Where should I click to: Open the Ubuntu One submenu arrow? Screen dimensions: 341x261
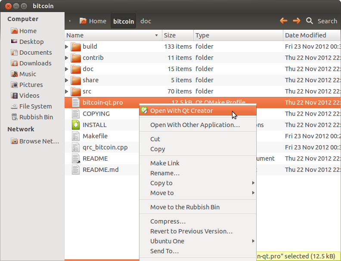pyautogui.click(x=253, y=241)
